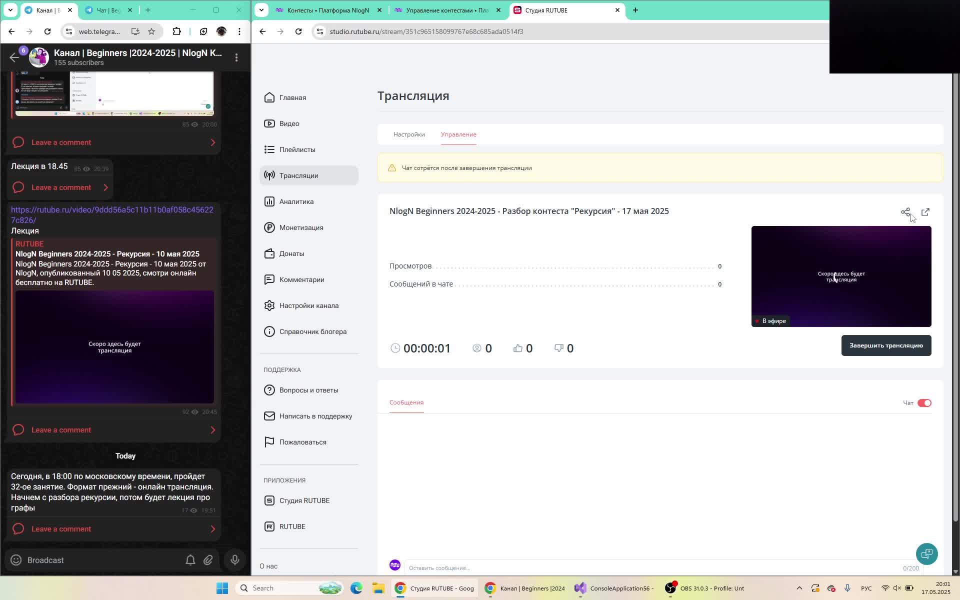This screenshot has height=600, width=960.
Task: Click the microphone voice message button in Telegram
Action: (x=235, y=560)
